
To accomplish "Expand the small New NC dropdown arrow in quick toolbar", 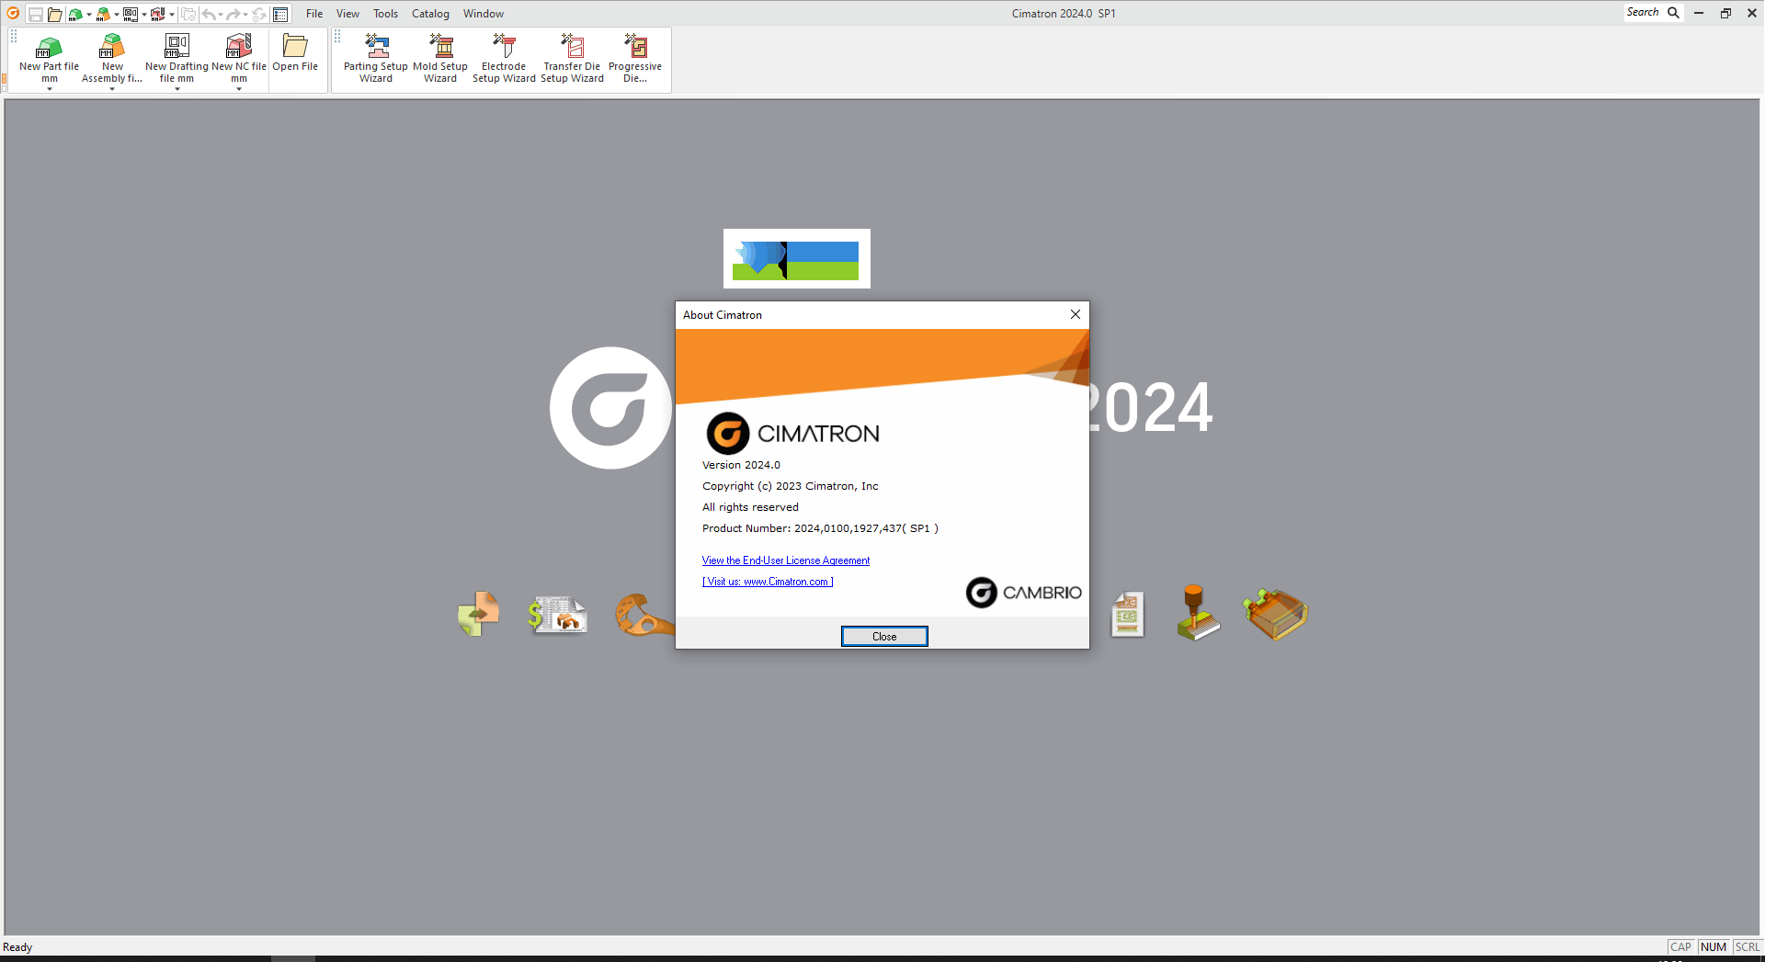I will click(172, 15).
